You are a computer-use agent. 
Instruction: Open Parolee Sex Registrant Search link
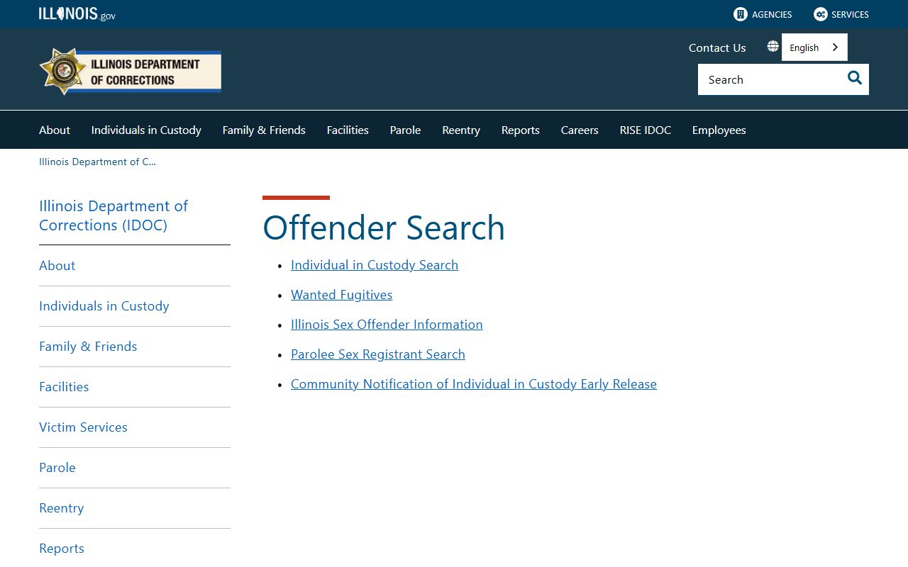click(x=378, y=354)
